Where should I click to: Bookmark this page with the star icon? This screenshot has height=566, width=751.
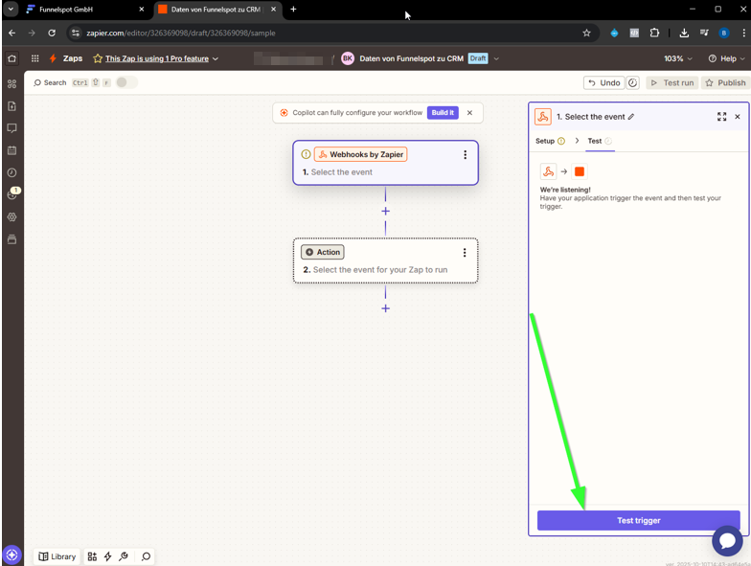coord(586,33)
